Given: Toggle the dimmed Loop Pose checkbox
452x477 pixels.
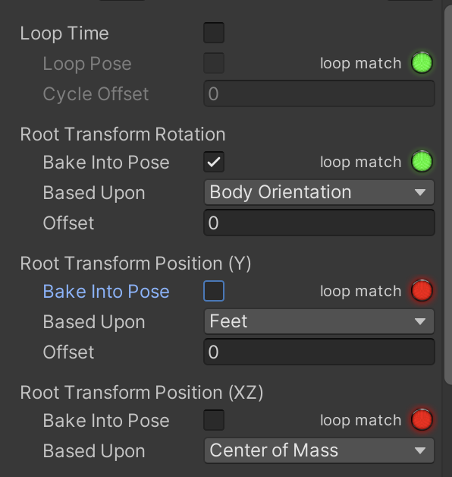Looking at the screenshot, I should click(x=214, y=63).
